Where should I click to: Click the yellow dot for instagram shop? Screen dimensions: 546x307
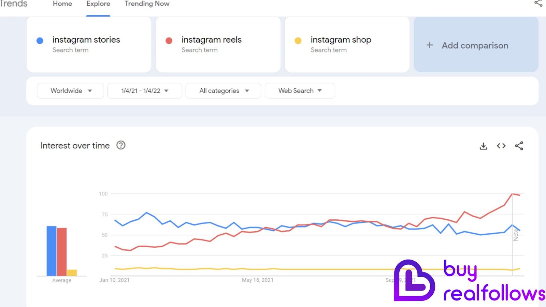[298, 41]
